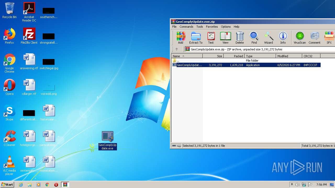Sort by the Name column header

187,56
